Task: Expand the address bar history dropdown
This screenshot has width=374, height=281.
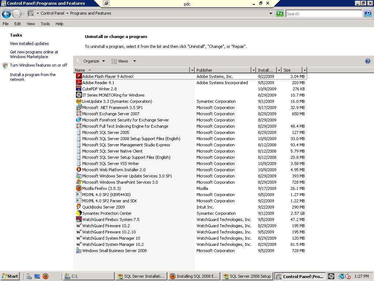Action: pos(271,14)
